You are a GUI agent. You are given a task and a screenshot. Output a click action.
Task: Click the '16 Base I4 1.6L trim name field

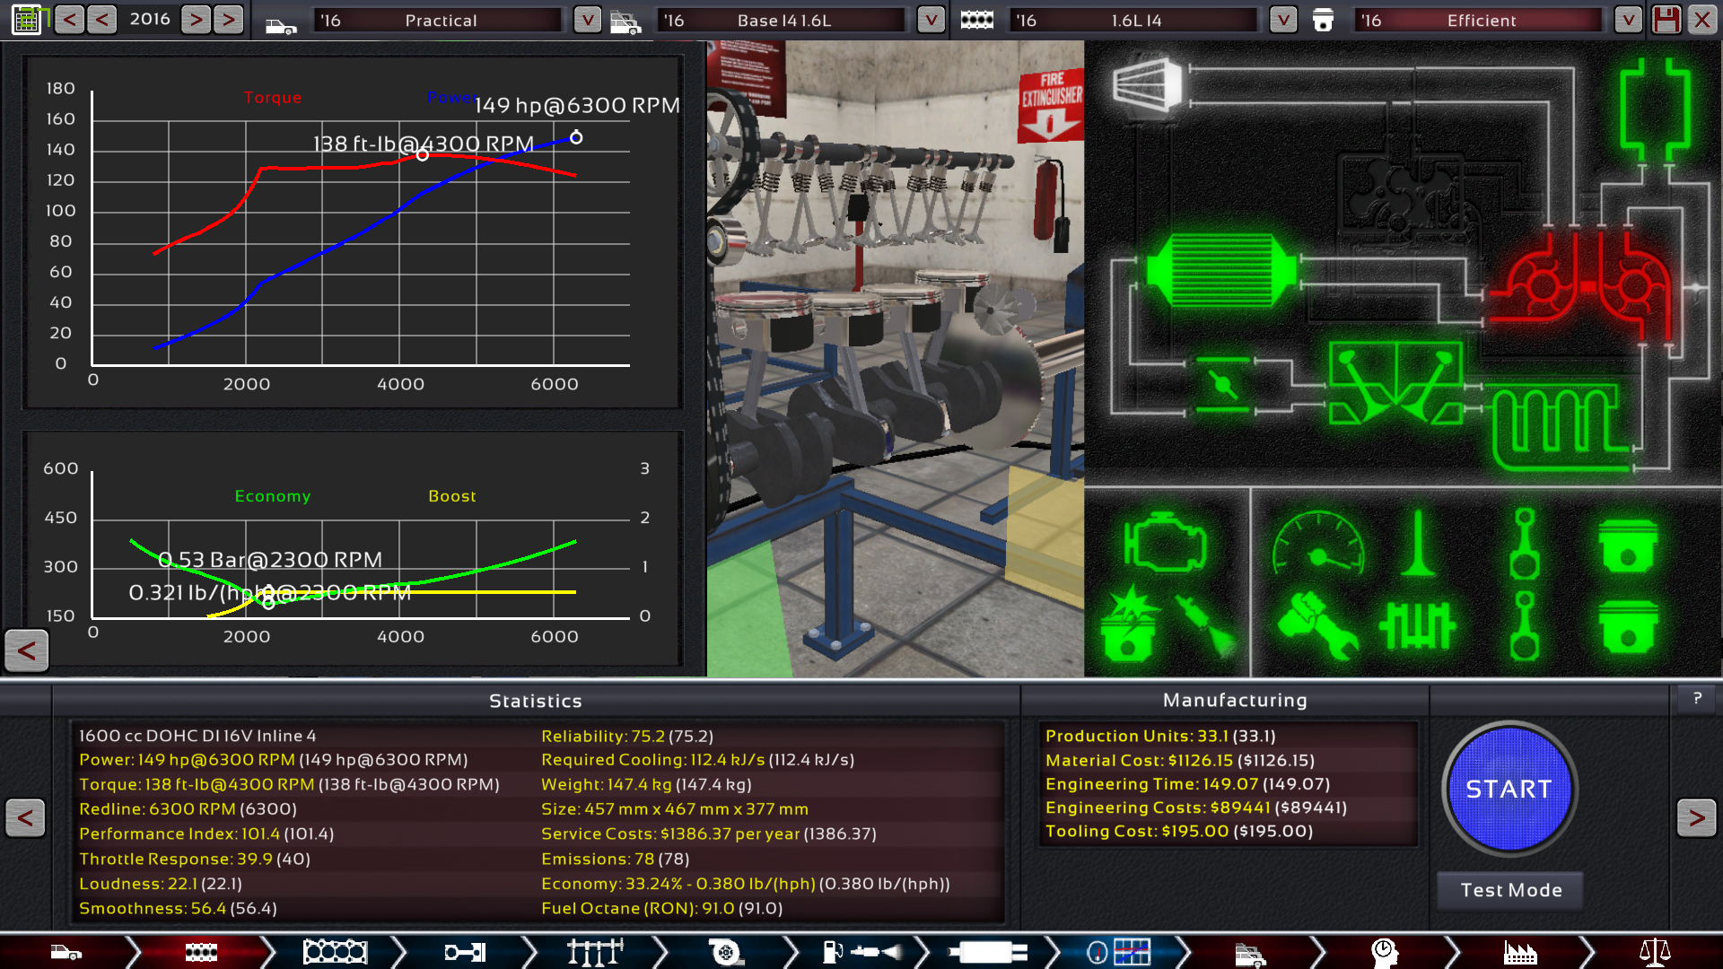coord(783,20)
